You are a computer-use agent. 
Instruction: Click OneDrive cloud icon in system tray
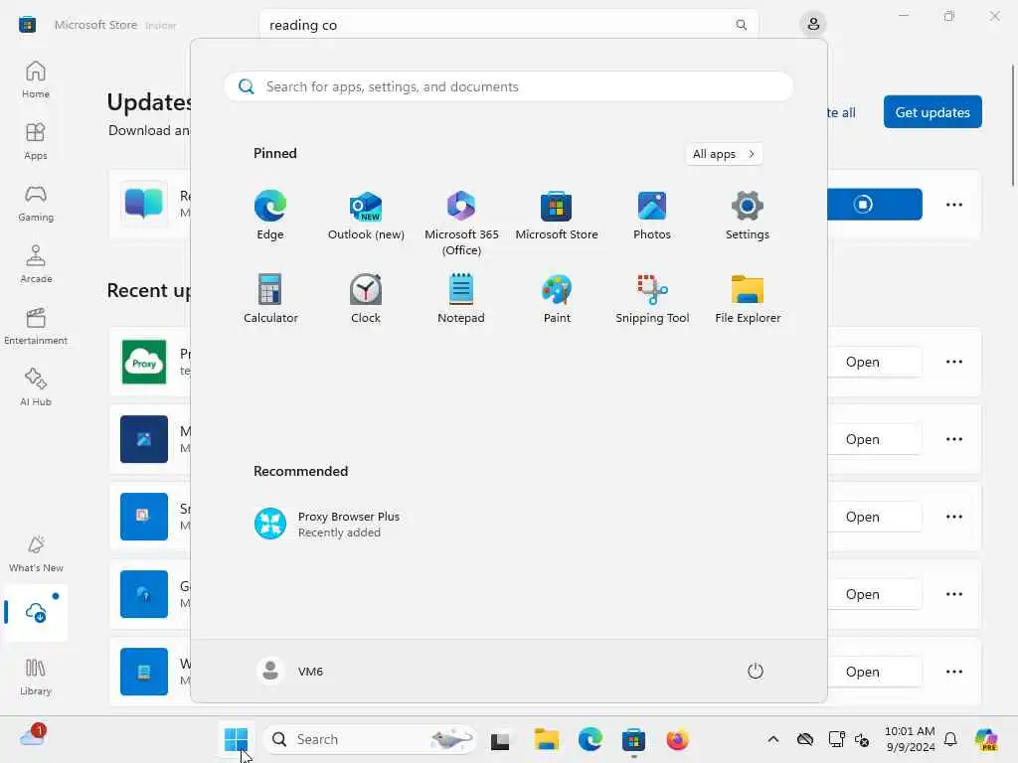point(805,739)
